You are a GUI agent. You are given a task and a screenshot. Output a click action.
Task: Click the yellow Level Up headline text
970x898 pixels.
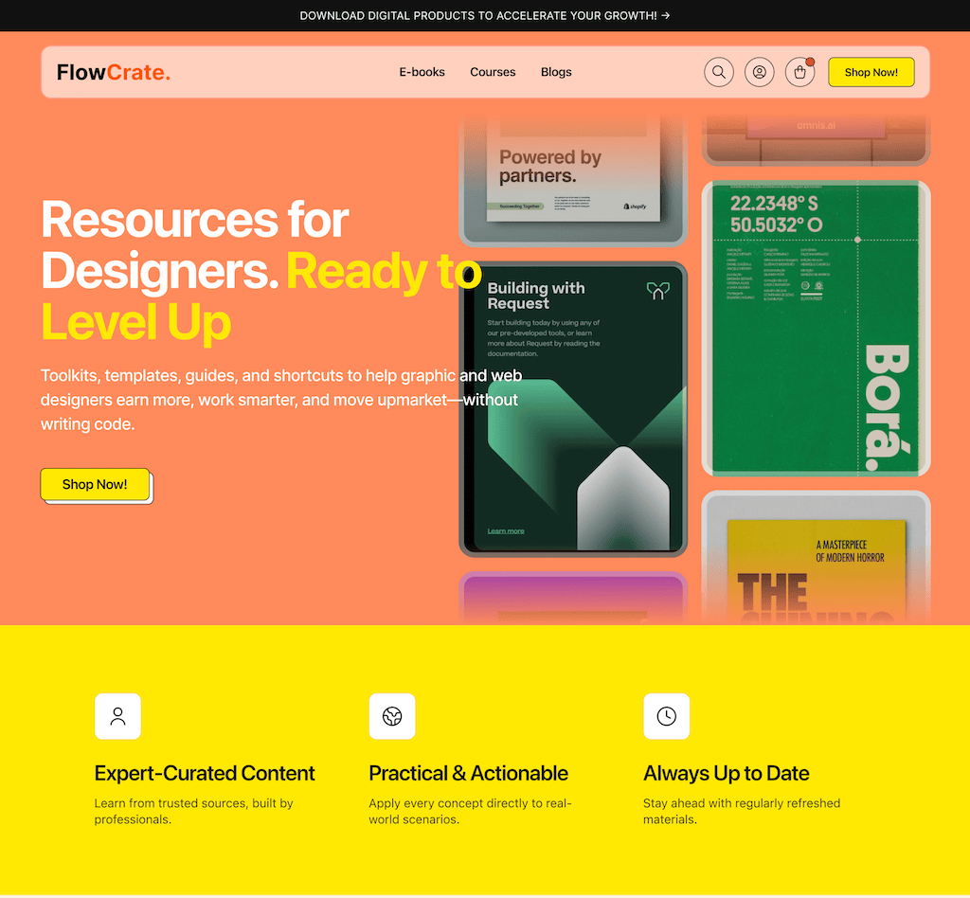pyautogui.click(x=136, y=322)
